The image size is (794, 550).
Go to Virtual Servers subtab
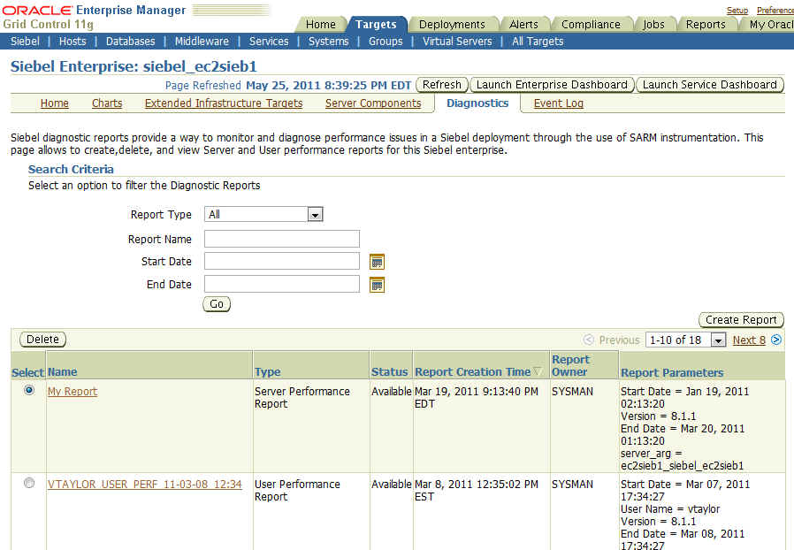coord(457,42)
